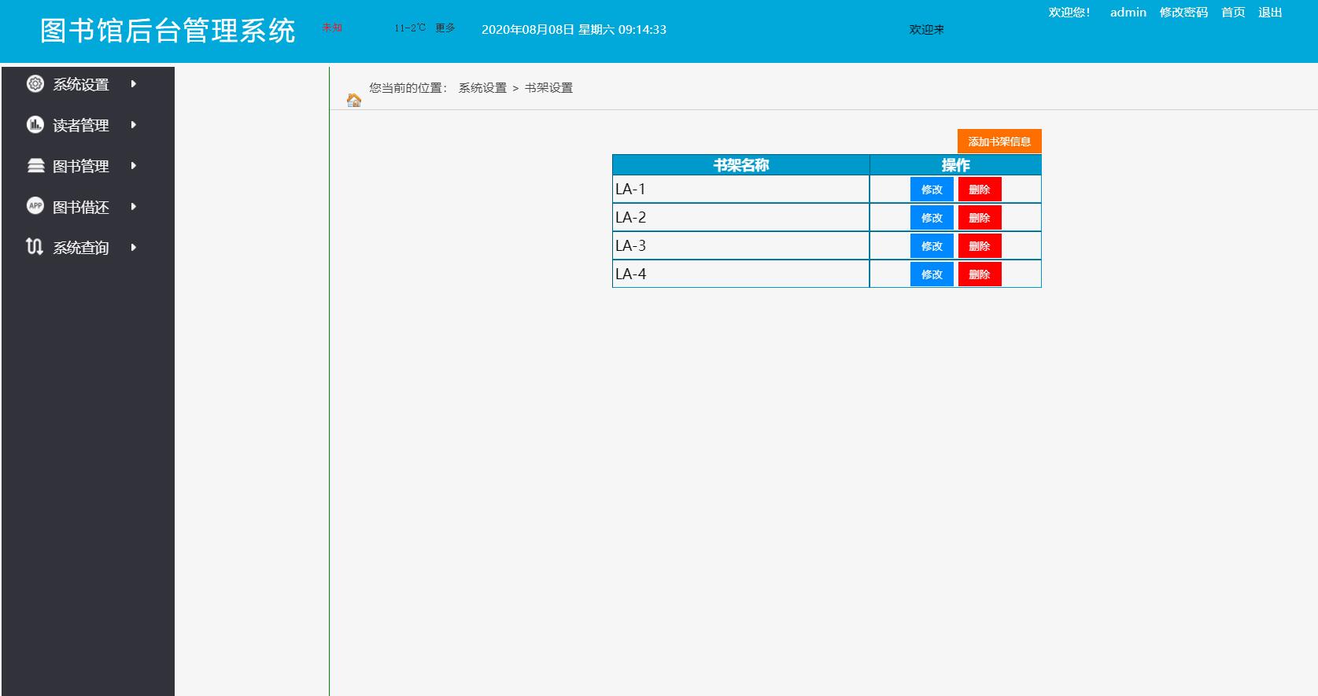Click the book stack icon beside 图书管理

[x=35, y=166]
